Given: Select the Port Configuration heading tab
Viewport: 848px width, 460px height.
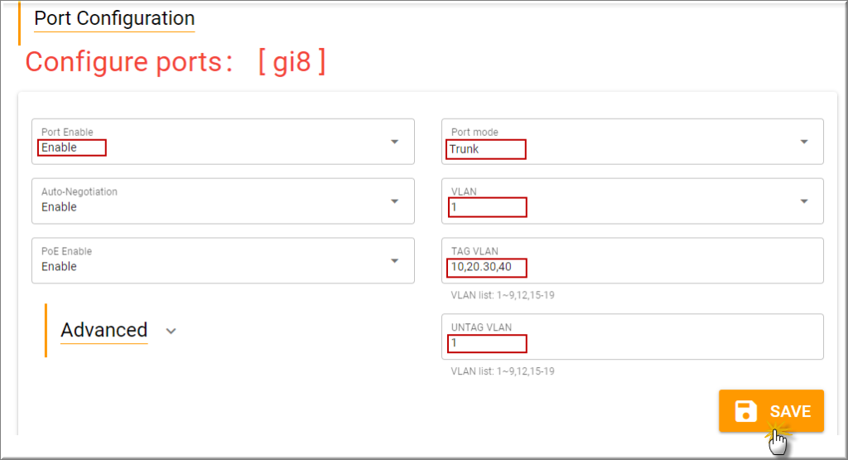Looking at the screenshot, I should pos(114,18).
